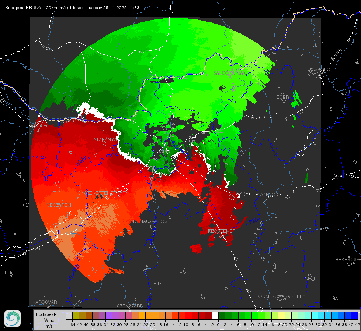Image resolution: width=361 pixels, height=331 pixels.
Task: Click the '42' legend scale value
Action: pyautogui.click(x=357, y=325)
